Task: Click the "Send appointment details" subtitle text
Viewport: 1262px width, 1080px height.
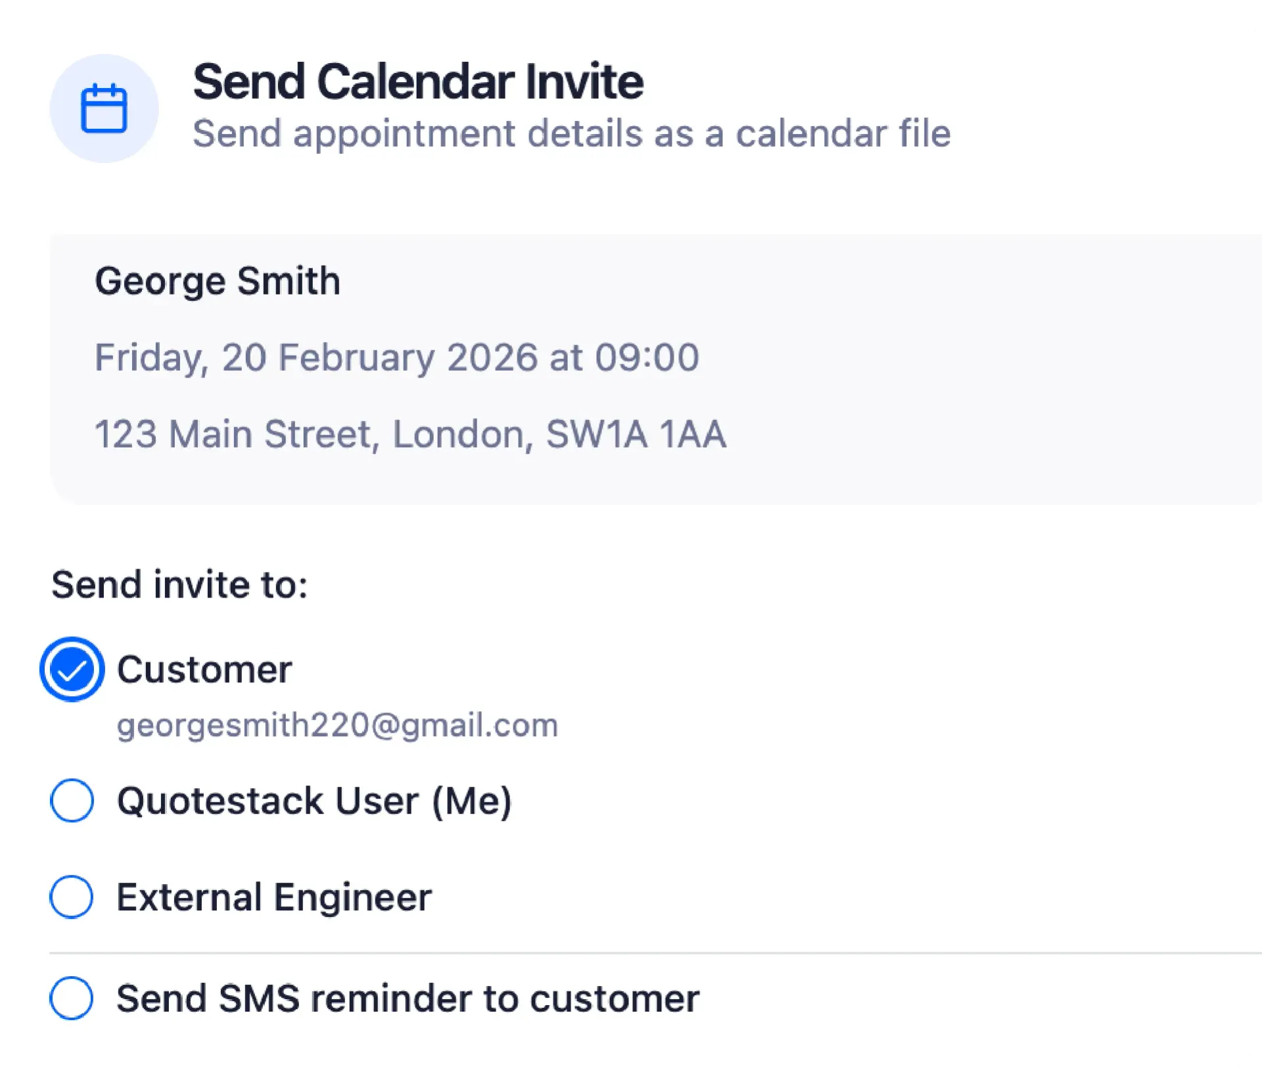Action: coord(571,134)
